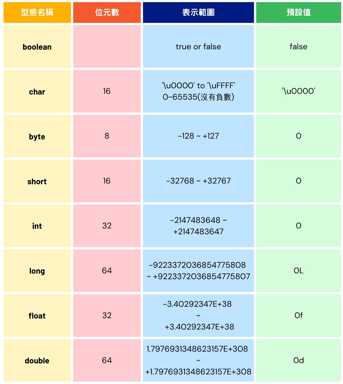Select the 位元數 column header

pyautogui.click(x=107, y=13)
